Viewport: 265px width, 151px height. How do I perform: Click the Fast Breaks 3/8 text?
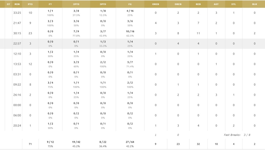click(x=237, y=135)
